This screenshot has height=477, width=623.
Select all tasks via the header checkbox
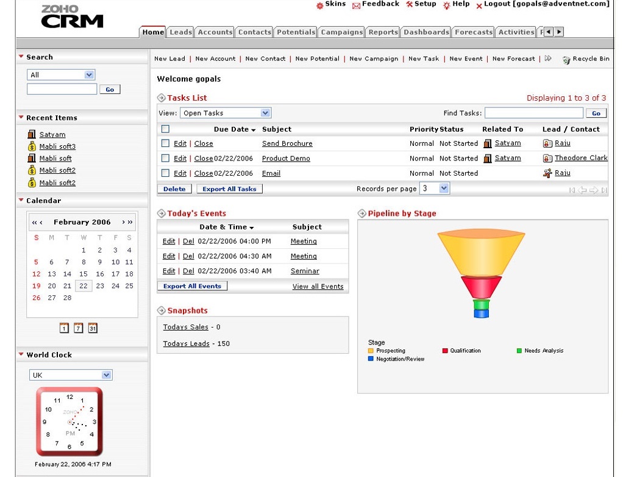(165, 129)
